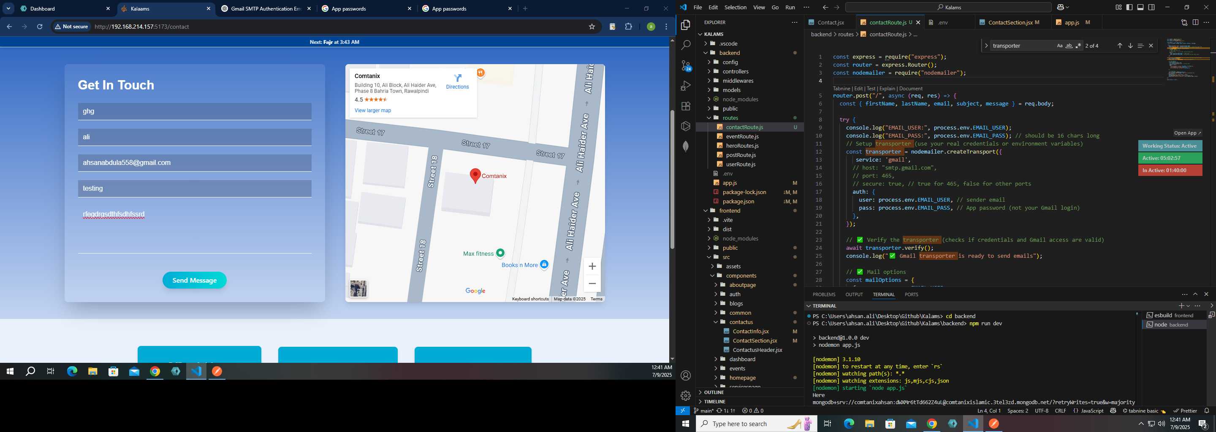The height and width of the screenshot is (432, 1216).
Task: Toggle the bottom panel layout icon
Action: 1140,7
